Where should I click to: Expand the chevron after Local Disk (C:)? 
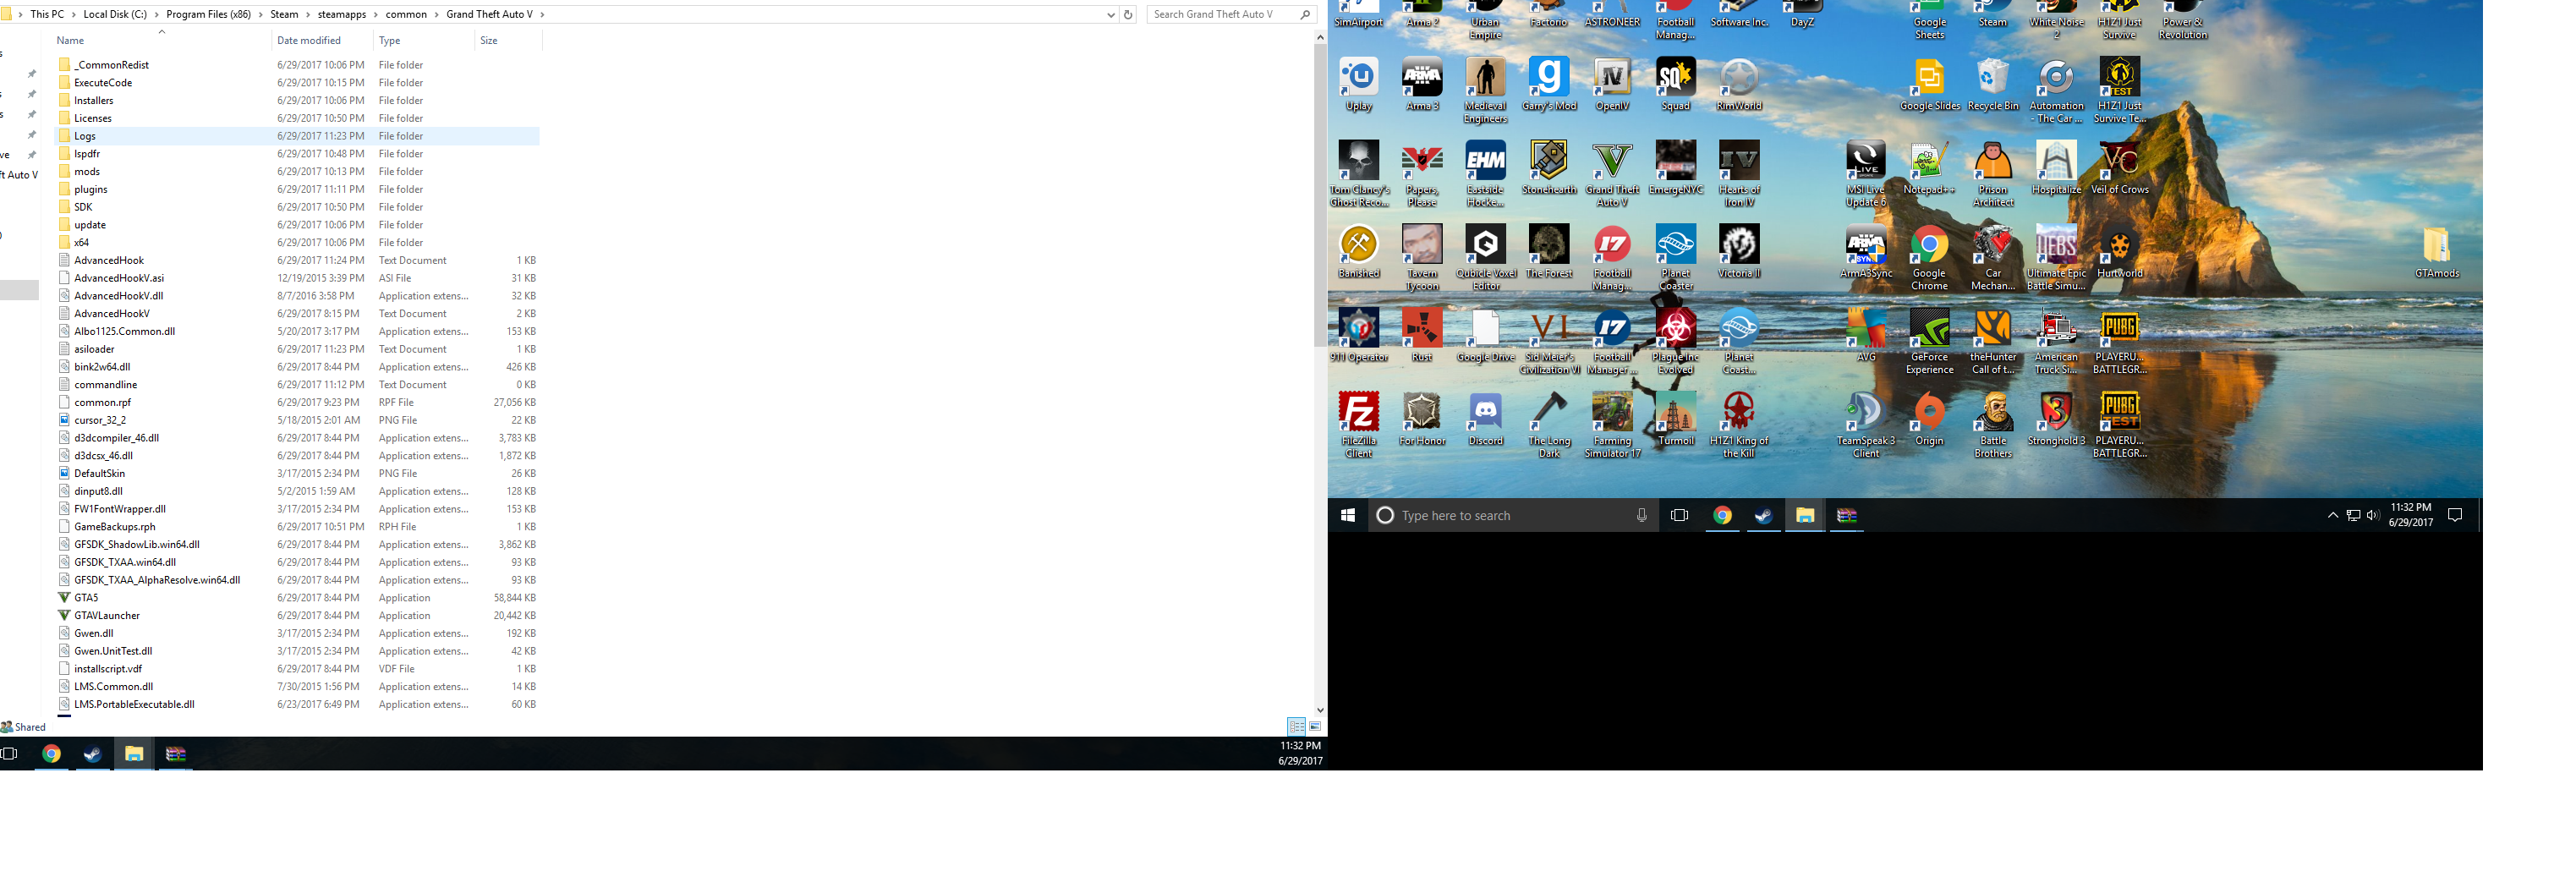coord(156,14)
